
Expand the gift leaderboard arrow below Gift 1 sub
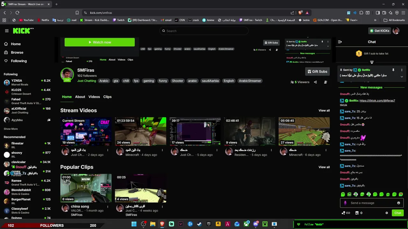[x=372, y=62]
